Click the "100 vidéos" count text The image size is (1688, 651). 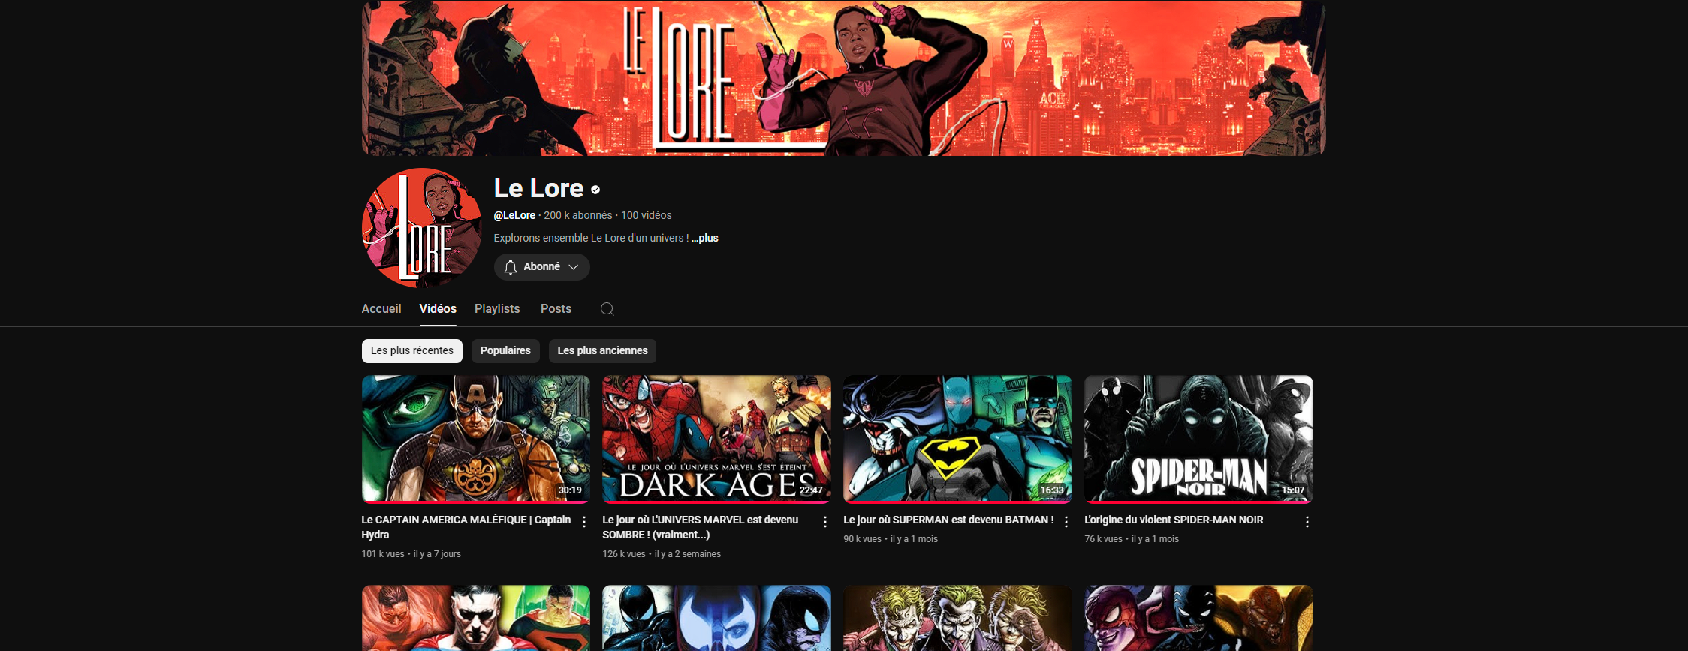(647, 215)
